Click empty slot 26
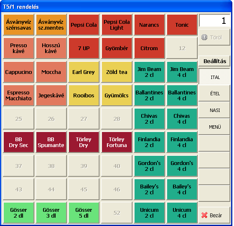Screen dimensions: 234x226 tap(51, 119)
